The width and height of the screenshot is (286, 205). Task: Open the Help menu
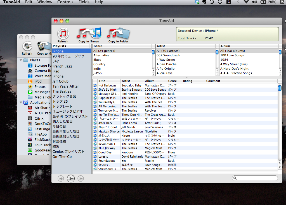tap(99, 2)
